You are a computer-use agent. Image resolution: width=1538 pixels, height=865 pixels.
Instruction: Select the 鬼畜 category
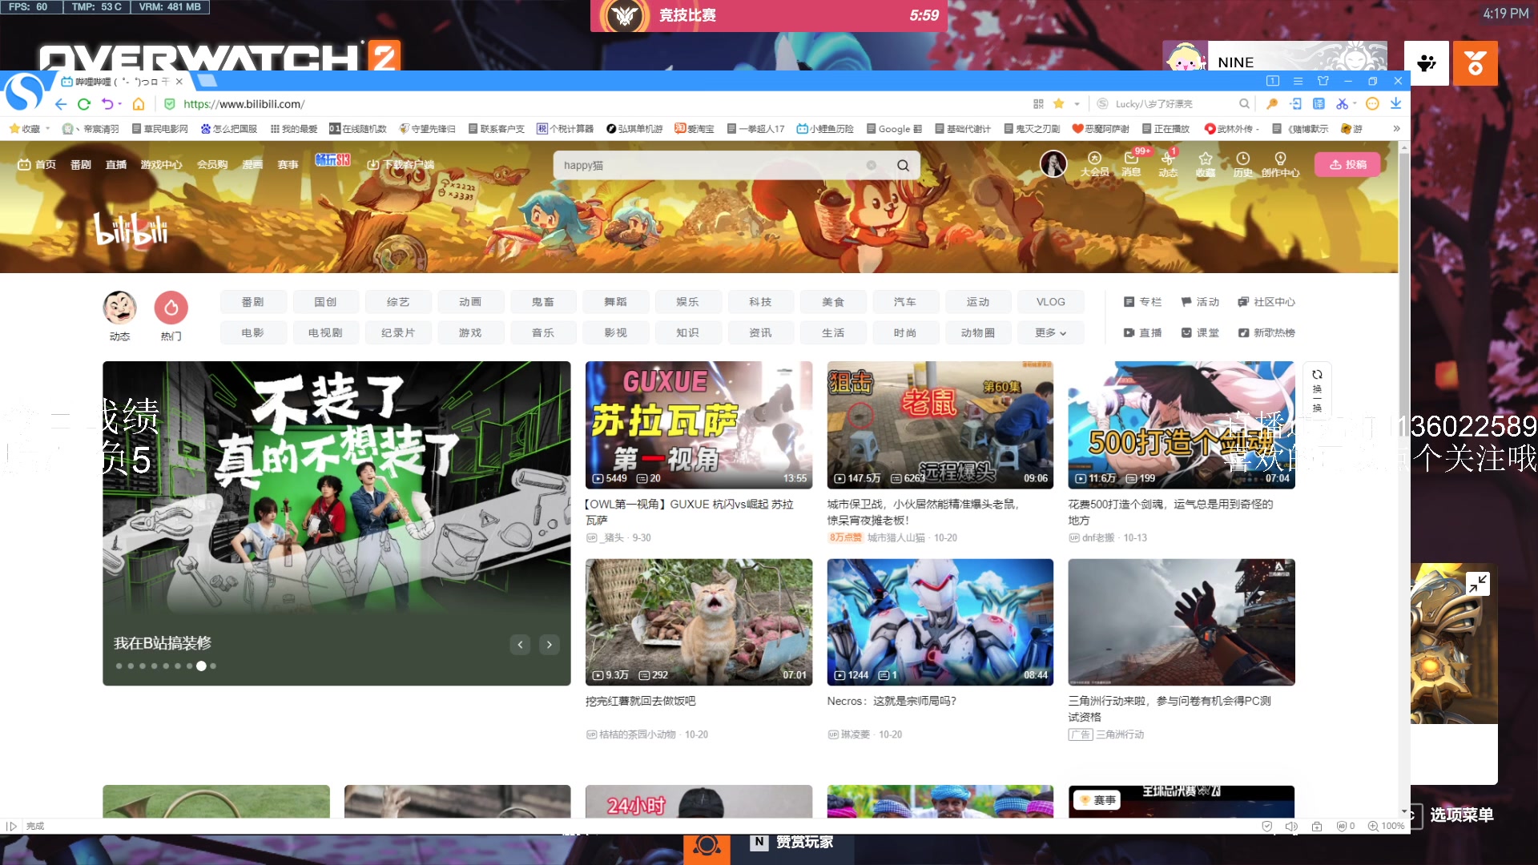coord(542,302)
